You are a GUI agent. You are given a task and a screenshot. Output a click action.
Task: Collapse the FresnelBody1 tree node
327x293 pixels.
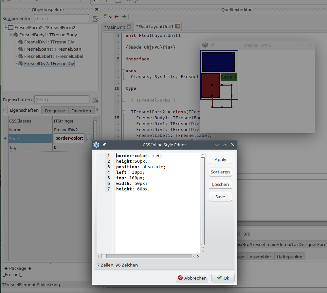tap(10, 35)
